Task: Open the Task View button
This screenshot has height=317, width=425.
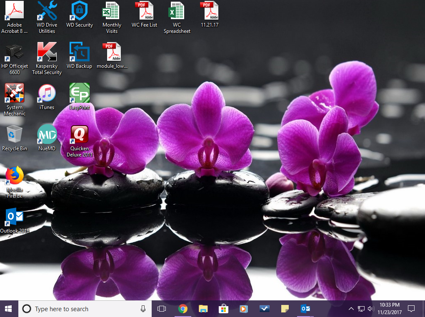Action: tap(162, 309)
